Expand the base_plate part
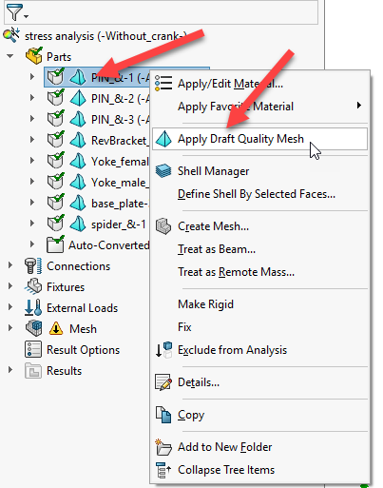 (32, 203)
